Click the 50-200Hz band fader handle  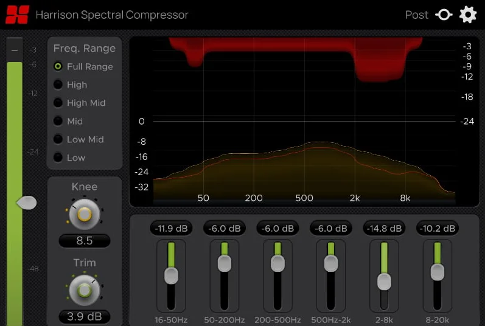225,263
